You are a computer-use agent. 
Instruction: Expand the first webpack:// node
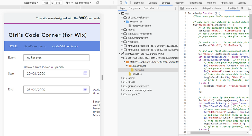[122, 42]
